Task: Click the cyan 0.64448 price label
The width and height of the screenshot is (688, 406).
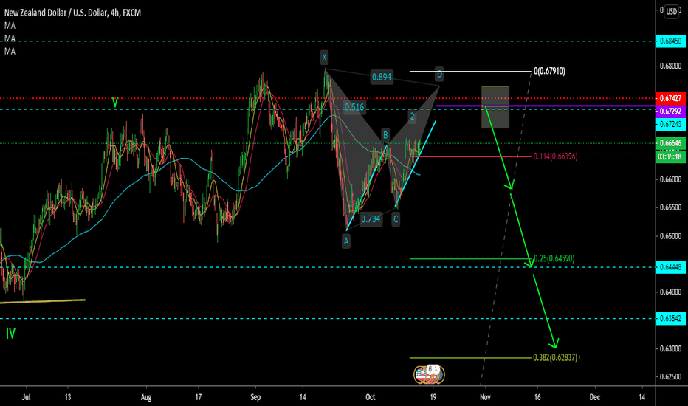Action: click(x=670, y=267)
